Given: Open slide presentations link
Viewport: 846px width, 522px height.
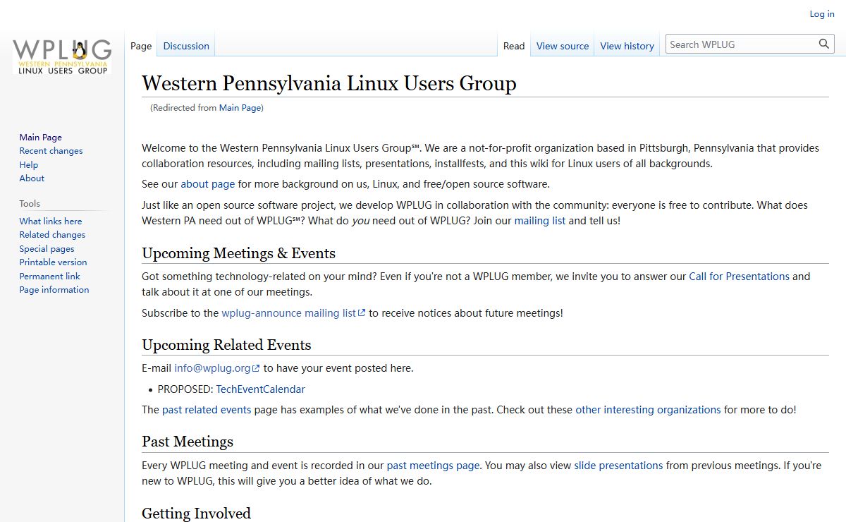Looking at the screenshot, I should (x=618, y=466).
